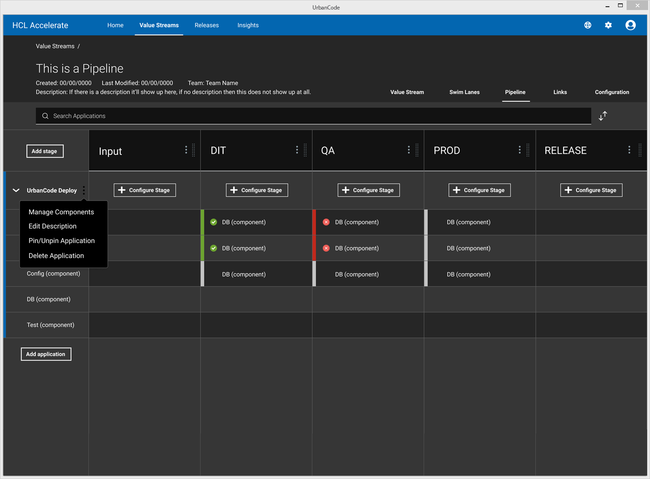
Task: Choose Delete Application menu entry
Action: [56, 255]
